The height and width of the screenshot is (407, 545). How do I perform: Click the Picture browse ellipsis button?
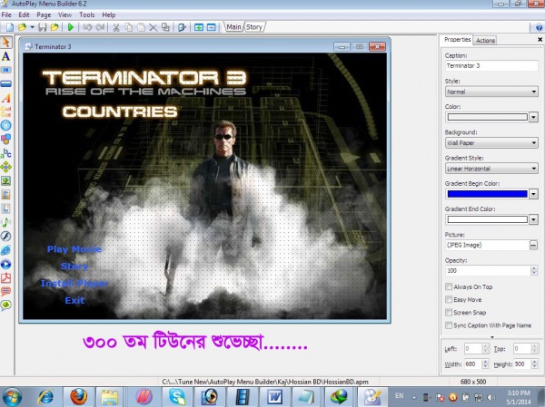[533, 245]
